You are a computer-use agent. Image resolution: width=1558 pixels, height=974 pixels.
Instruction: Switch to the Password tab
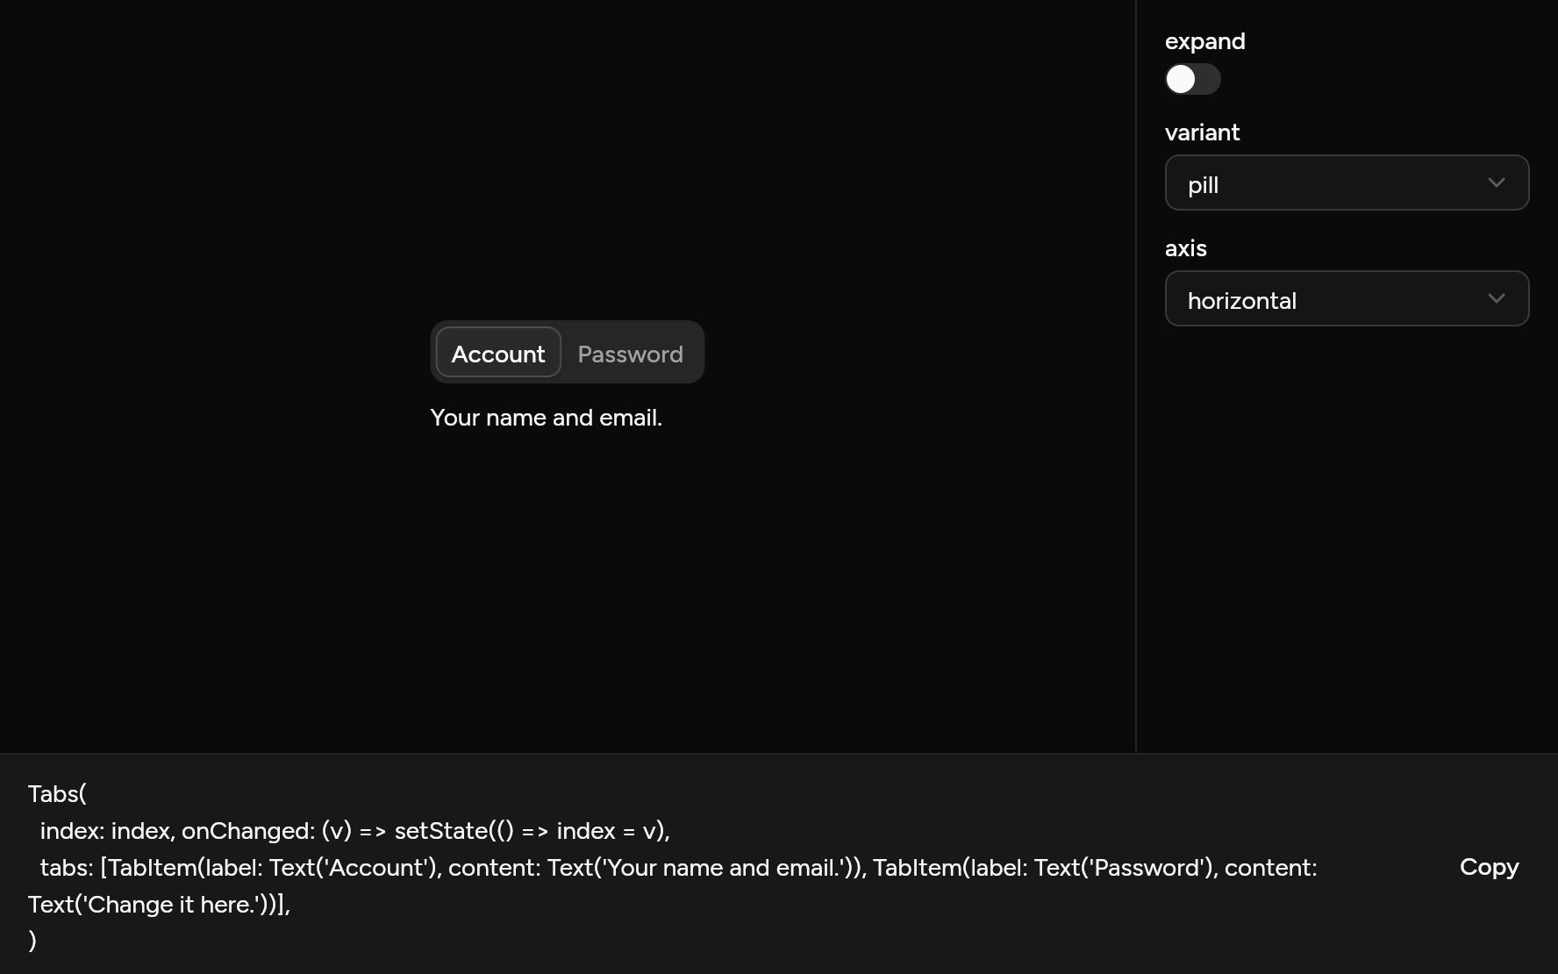tap(630, 353)
